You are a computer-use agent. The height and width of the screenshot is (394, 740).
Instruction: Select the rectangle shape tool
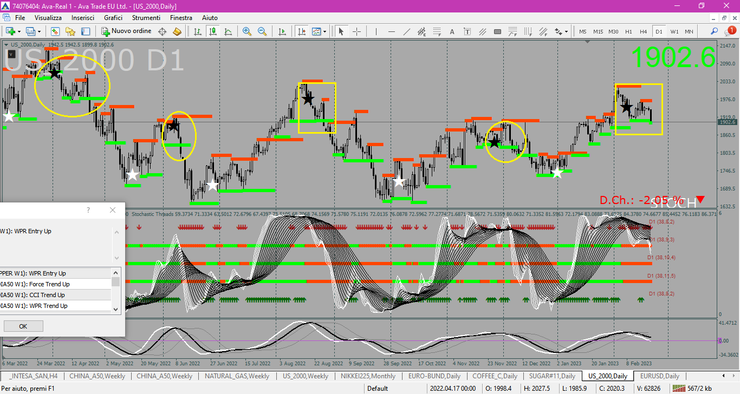(497, 31)
